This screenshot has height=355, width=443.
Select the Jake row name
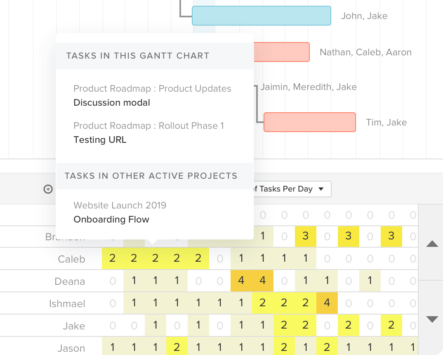(74, 326)
